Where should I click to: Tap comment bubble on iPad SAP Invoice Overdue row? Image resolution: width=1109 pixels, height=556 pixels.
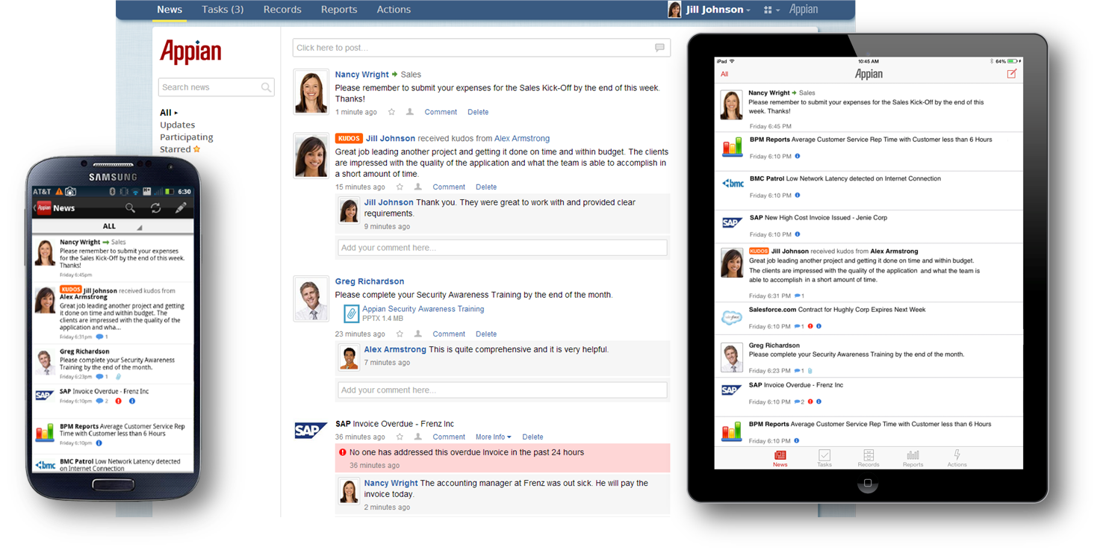(797, 402)
